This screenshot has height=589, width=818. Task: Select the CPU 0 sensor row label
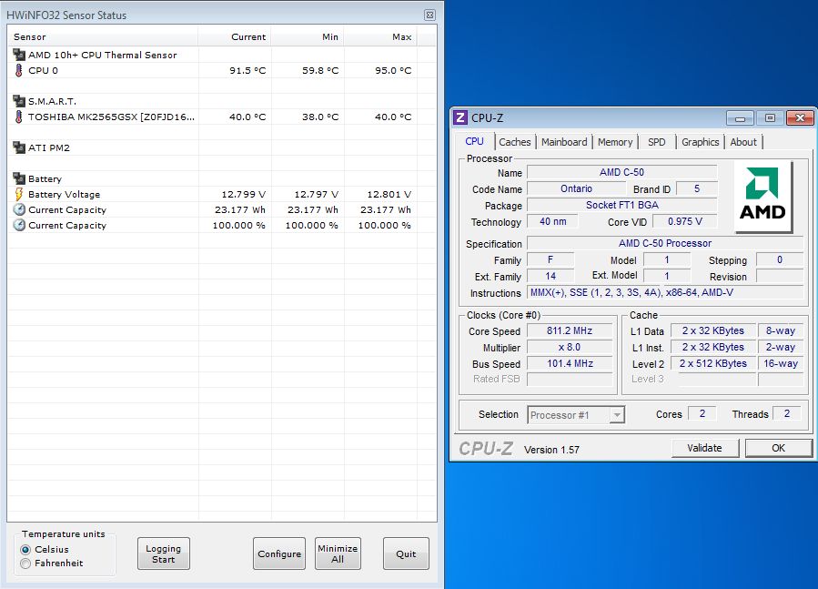point(44,70)
